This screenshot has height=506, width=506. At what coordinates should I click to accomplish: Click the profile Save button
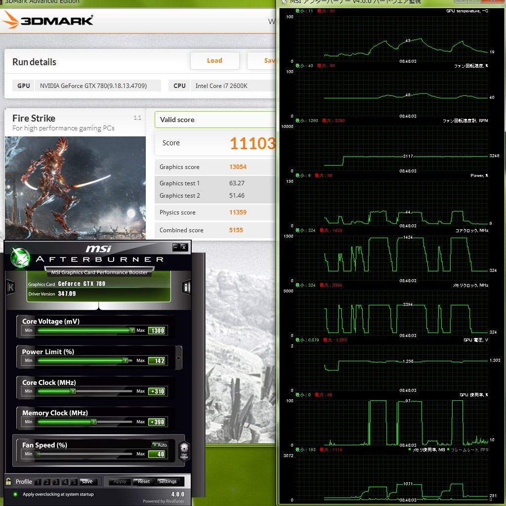click(88, 481)
